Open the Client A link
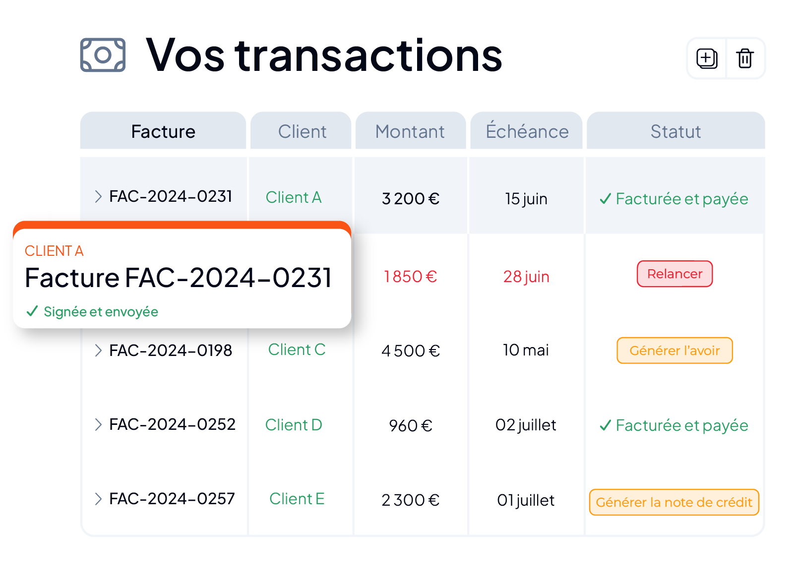The image size is (796, 587). click(294, 197)
